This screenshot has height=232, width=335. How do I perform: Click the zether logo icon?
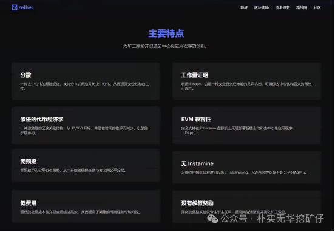pyautogui.click(x=15, y=7)
